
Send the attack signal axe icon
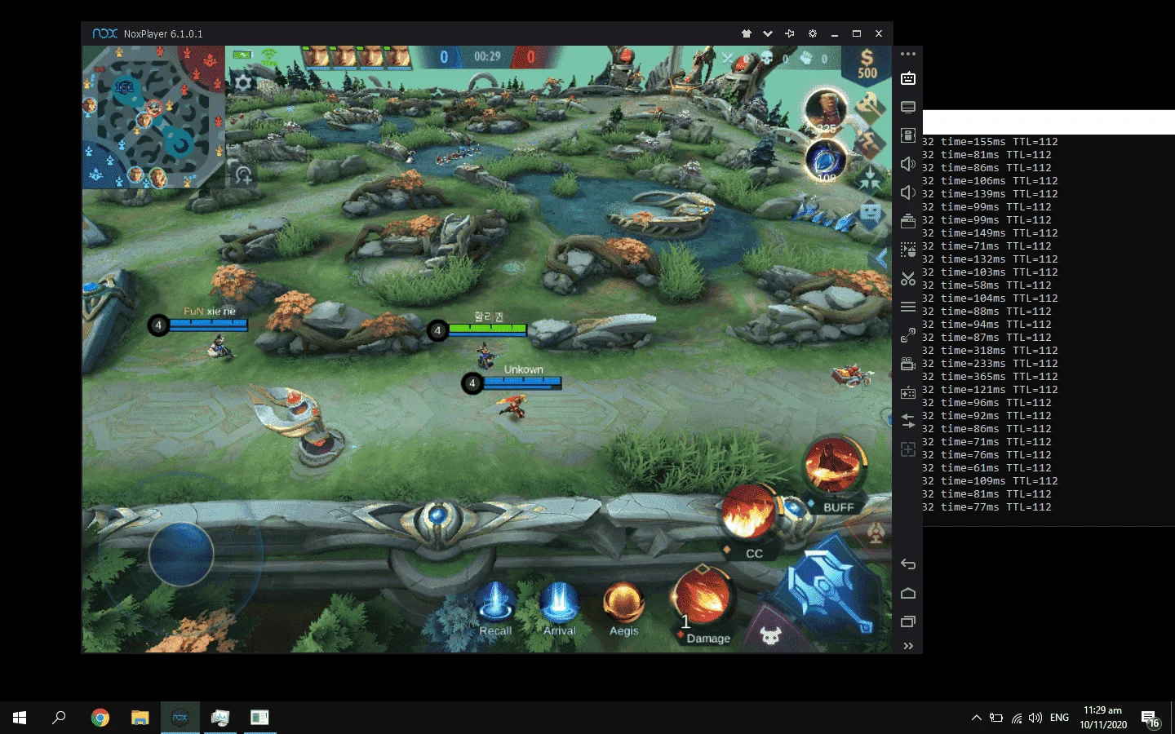click(x=871, y=107)
